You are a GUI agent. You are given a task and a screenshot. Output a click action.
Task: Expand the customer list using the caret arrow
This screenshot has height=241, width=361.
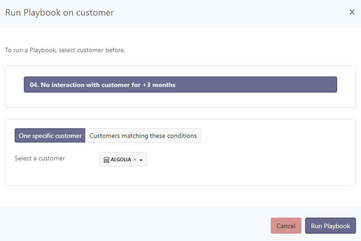(x=141, y=160)
